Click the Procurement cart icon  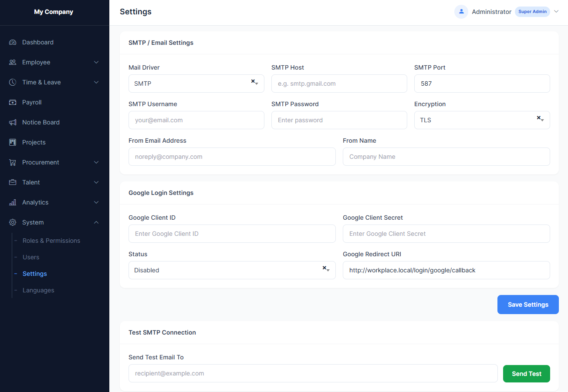click(x=13, y=162)
